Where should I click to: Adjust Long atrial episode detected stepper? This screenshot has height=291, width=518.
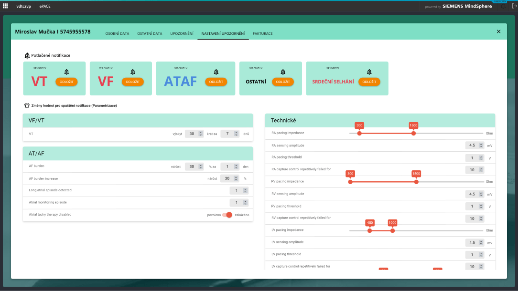pos(246,190)
